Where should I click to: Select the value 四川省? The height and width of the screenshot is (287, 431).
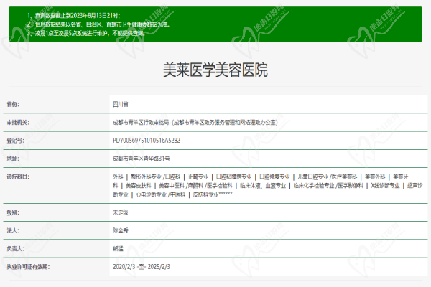point(121,104)
